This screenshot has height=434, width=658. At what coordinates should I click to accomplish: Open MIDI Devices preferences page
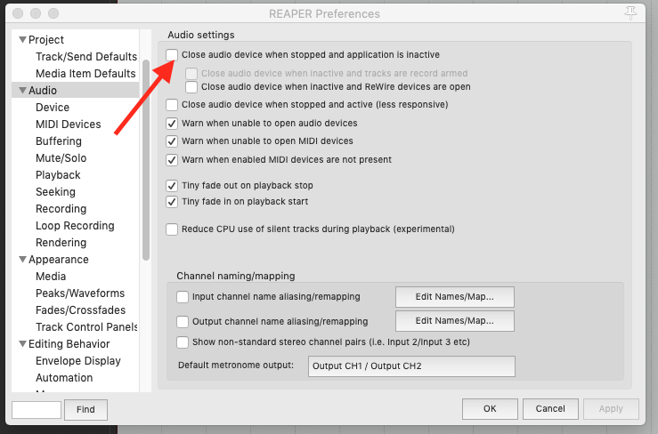pos(69,125)
